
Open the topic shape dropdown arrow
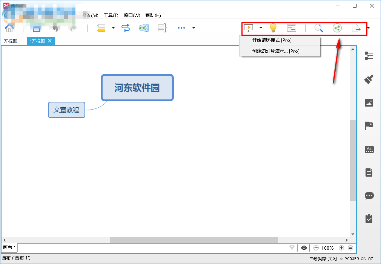point(113,28)
